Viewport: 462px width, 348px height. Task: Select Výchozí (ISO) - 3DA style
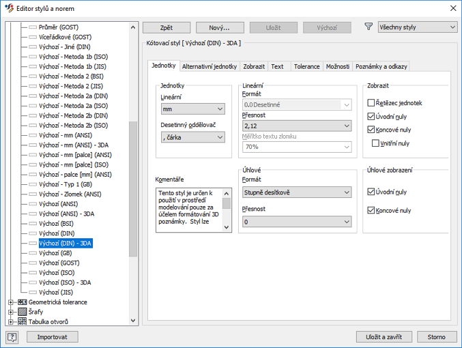(x=65, y=282)
